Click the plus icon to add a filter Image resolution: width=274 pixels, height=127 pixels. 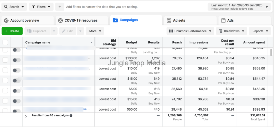click(60, 7)
